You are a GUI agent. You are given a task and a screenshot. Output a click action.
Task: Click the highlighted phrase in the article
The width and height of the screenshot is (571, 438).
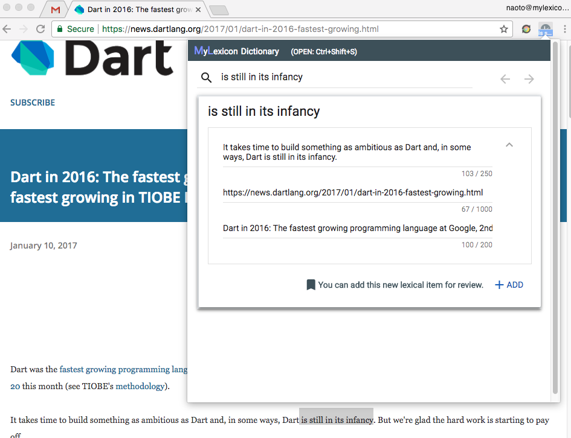click(x=337, y=420)
